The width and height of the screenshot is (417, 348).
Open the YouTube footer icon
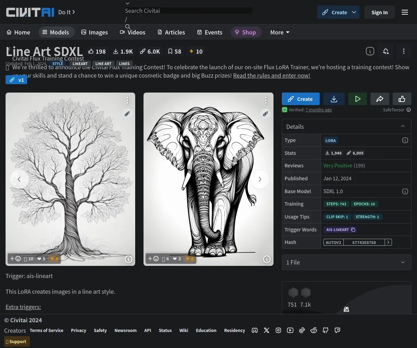coord(290,330)
